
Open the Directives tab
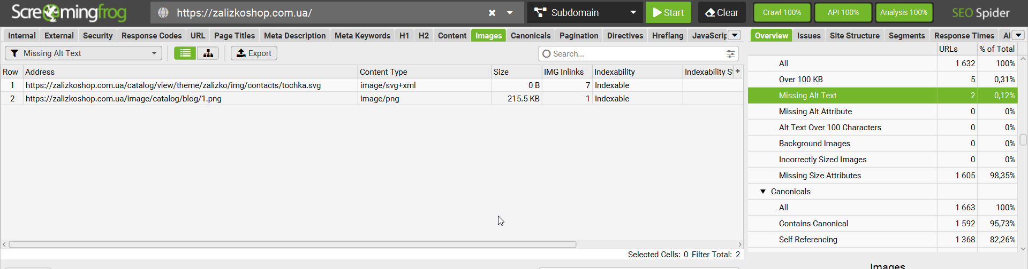[625, 35]
